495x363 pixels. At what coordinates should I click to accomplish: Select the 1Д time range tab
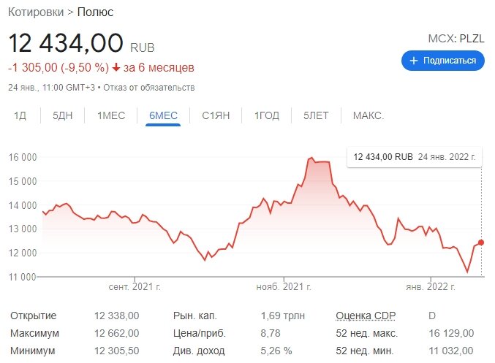click(20, 115)
